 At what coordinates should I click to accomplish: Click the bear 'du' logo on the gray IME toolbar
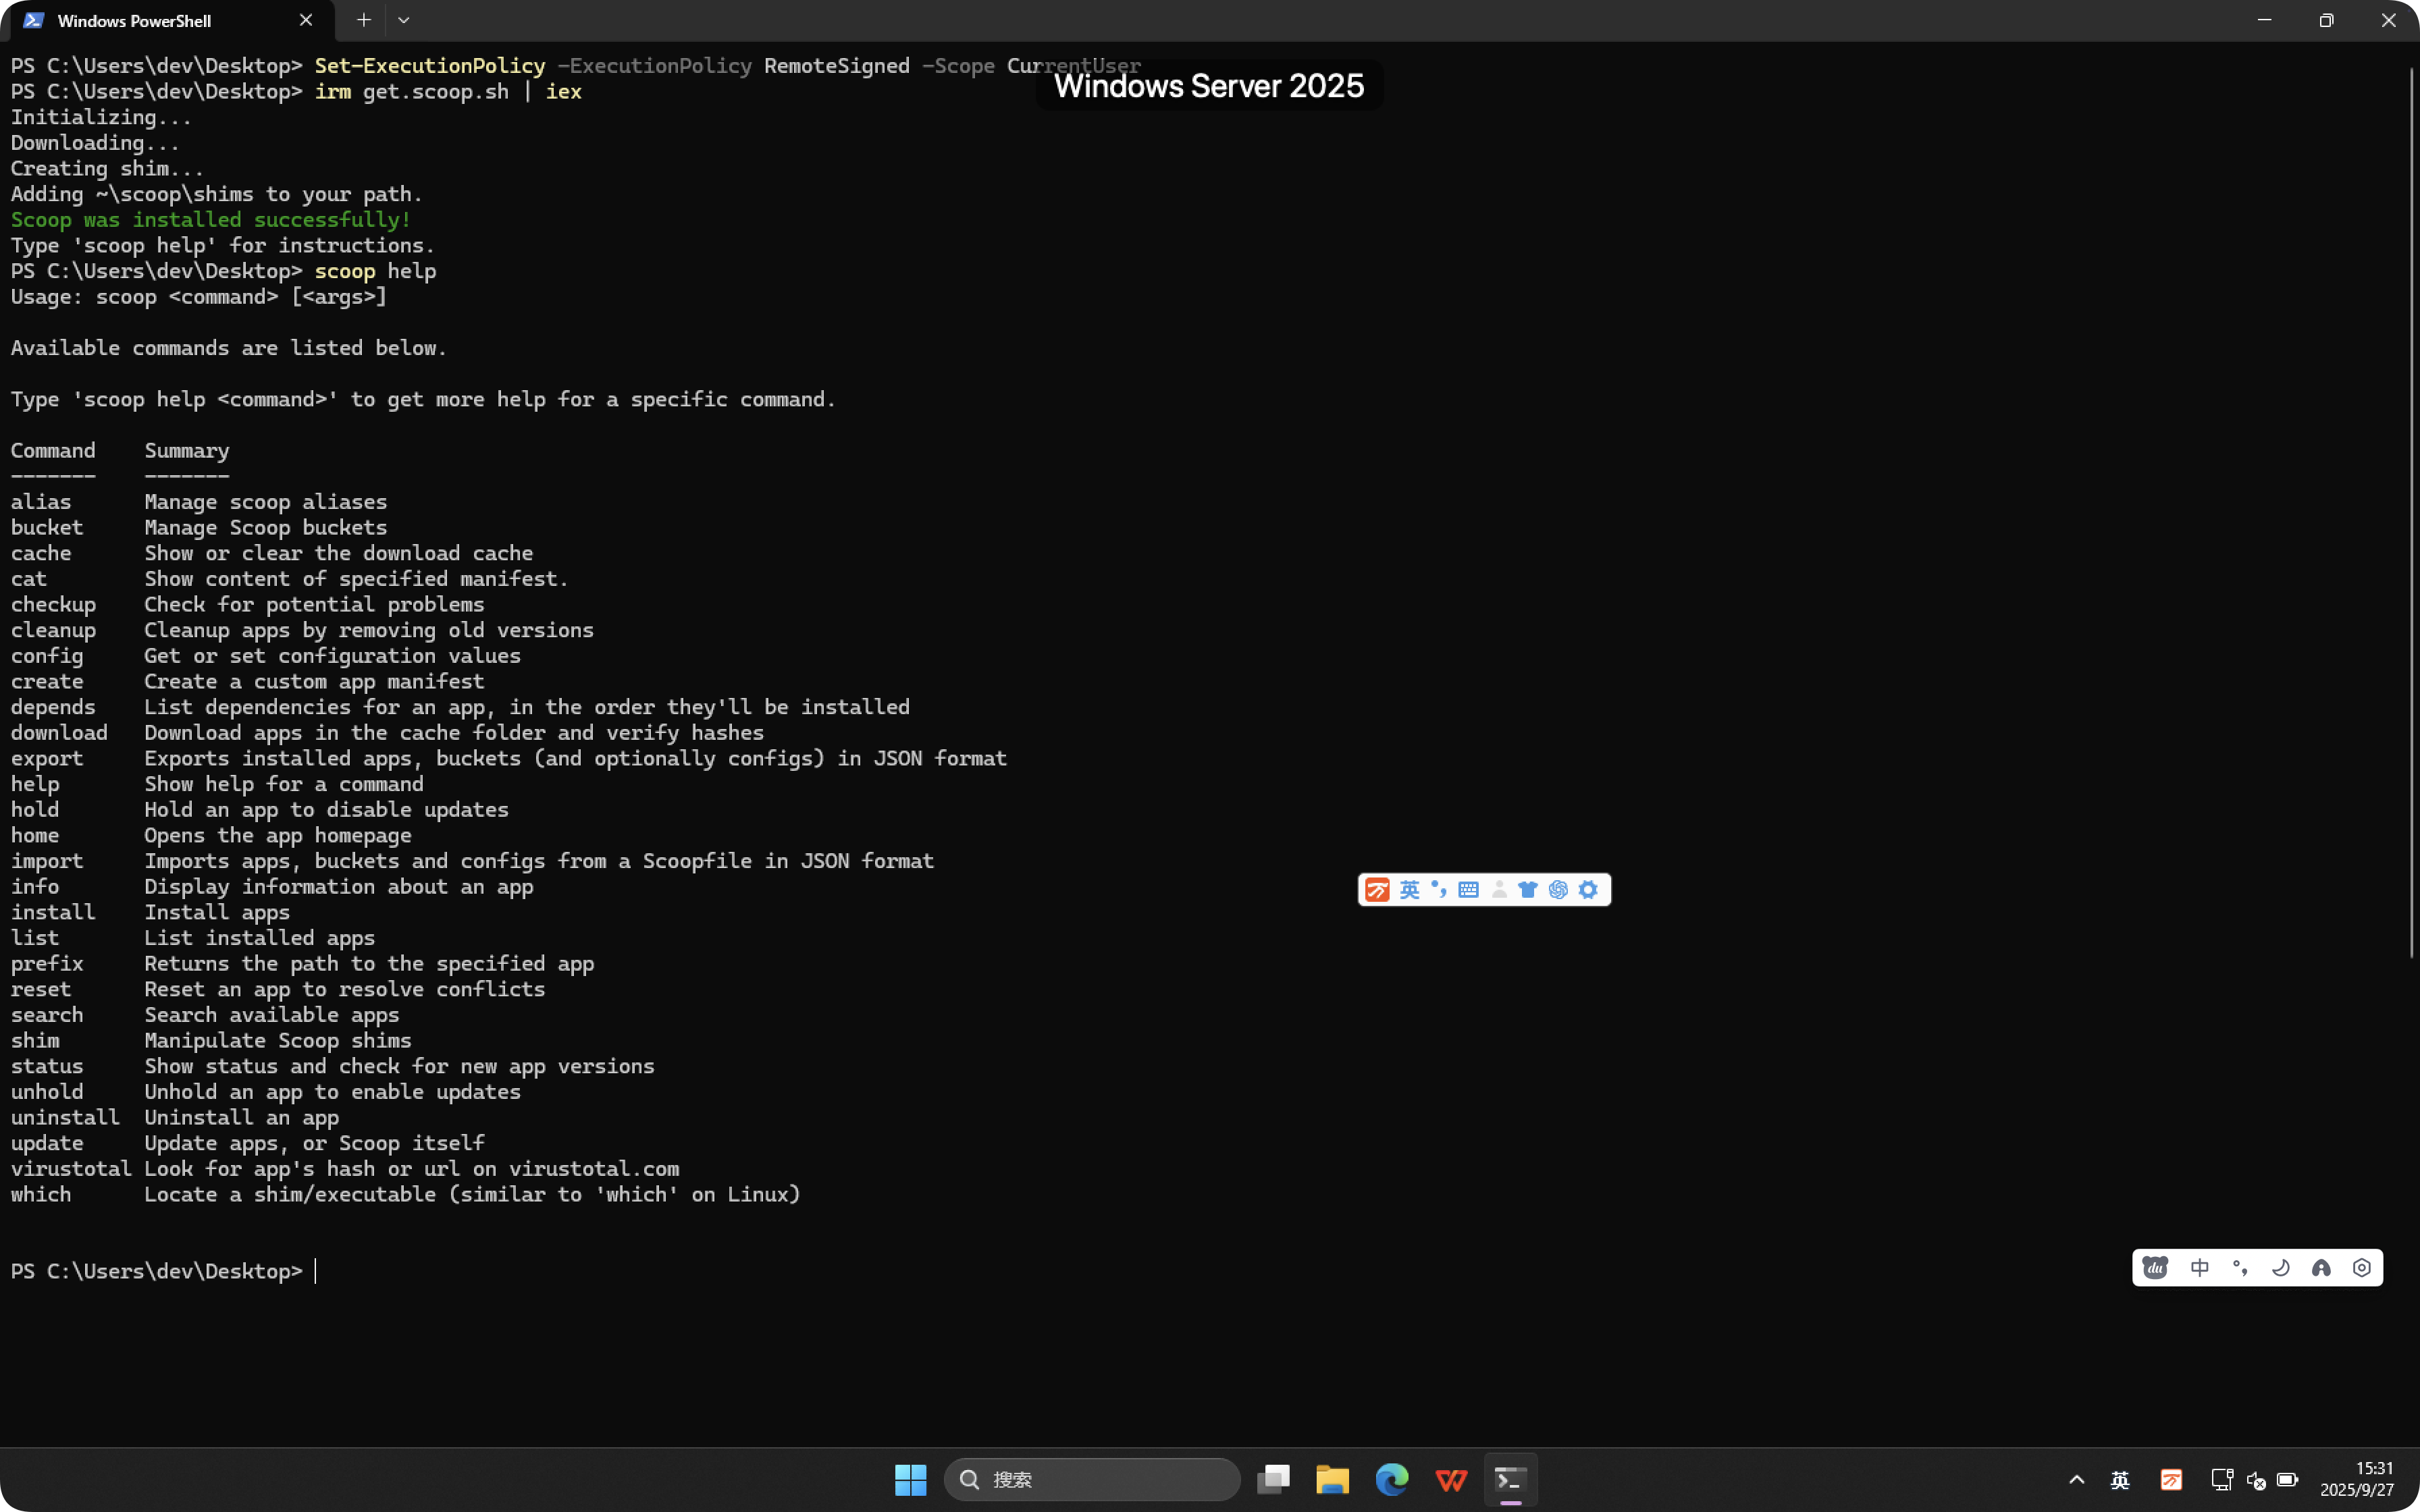pos(2155,1268)
